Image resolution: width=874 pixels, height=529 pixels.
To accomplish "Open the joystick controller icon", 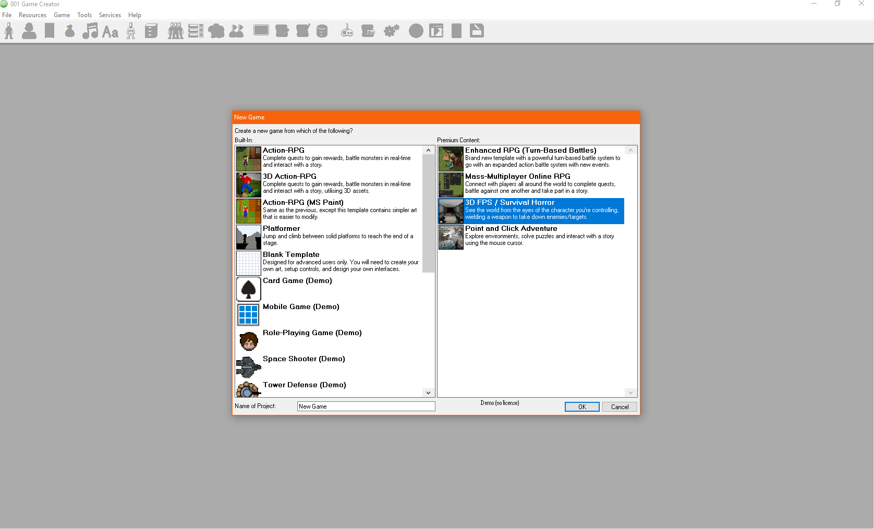I will [347, 31].
